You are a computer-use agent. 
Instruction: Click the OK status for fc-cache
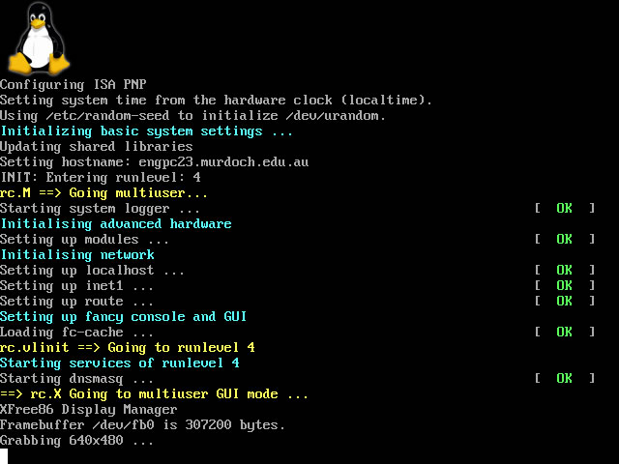tap(564, 332)
